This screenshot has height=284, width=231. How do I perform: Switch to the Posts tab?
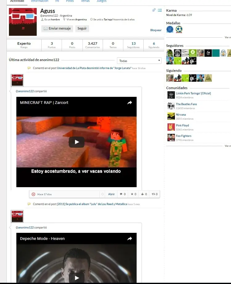[70, 1]
